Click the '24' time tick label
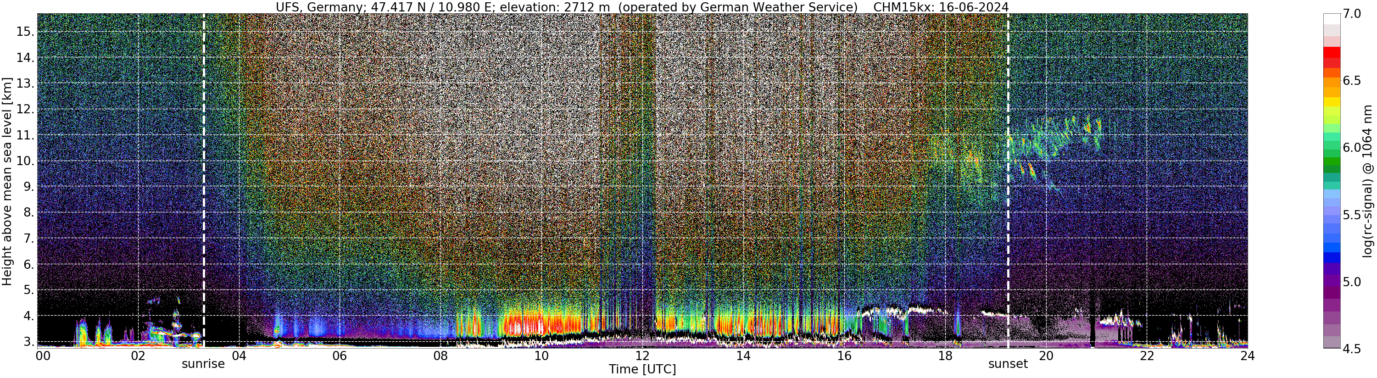Viewport: 1377px width, 378px height. (x=1248, y=356)
